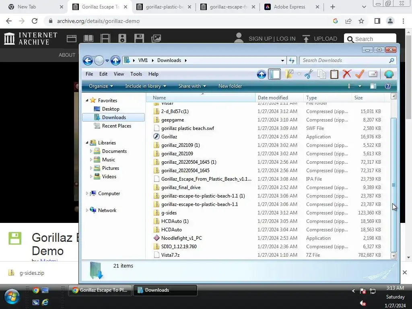The image size is (412, 309).
Task: Open the Tools menu in Explorer
Action: (x=136, y=74)
